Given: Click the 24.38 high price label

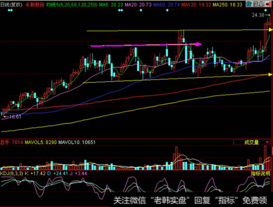Looking at the screenshot, I should point(258,15).
